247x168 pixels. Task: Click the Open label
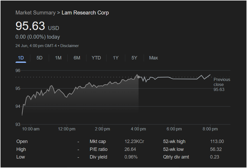(22, 141)
